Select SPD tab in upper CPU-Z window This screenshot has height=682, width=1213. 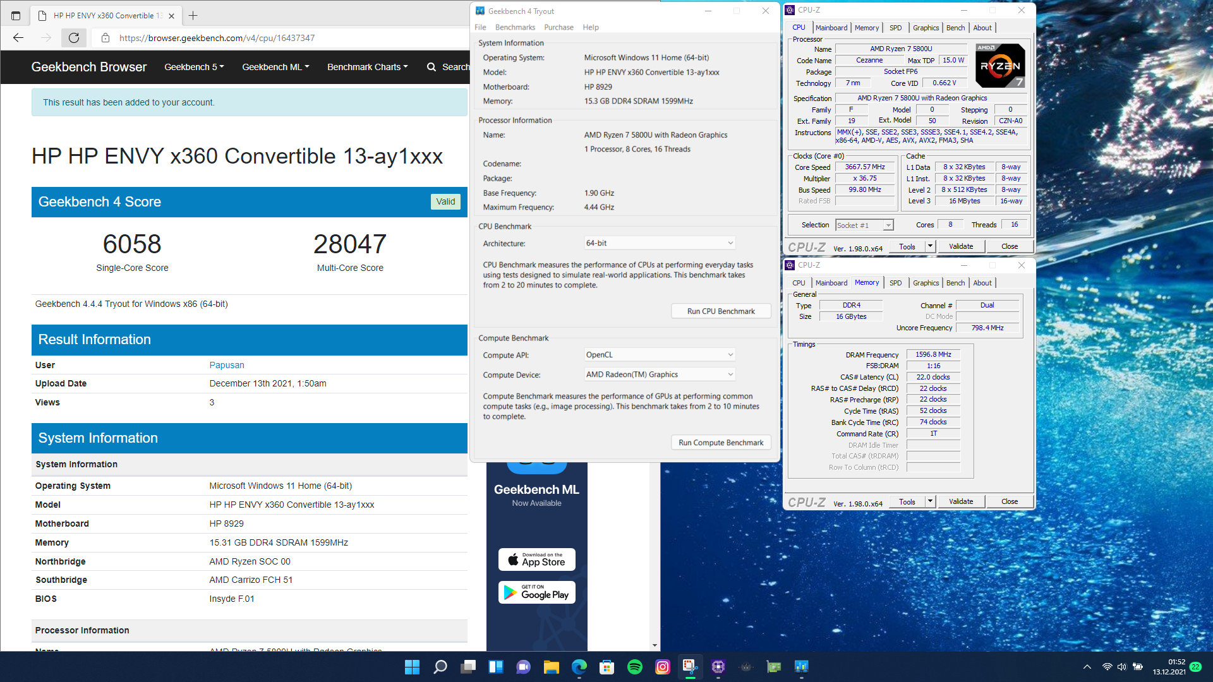point(895,28)
